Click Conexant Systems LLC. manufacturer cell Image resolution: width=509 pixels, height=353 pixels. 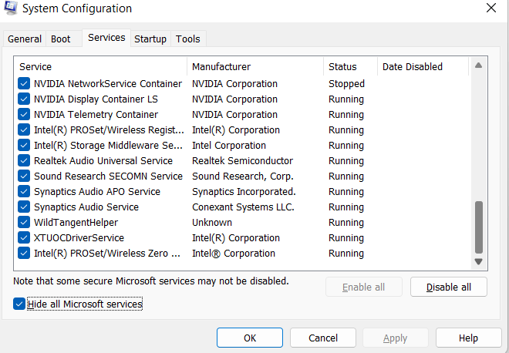[243, 207]
